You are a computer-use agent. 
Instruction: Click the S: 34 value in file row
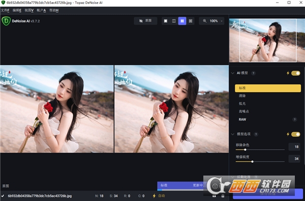pos(113,196)
